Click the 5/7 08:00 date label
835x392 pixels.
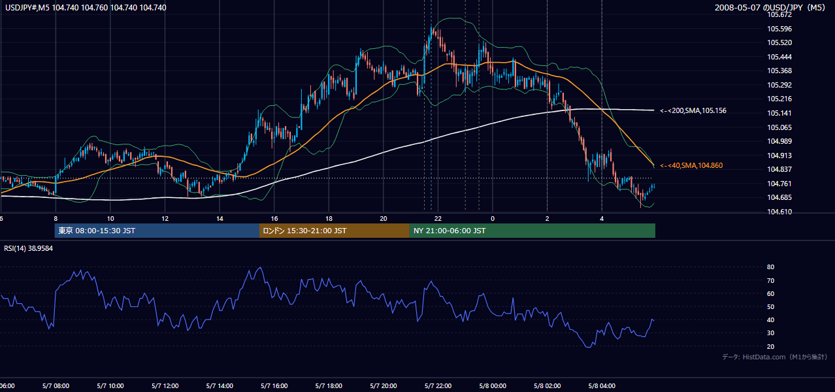coord(56,385)
